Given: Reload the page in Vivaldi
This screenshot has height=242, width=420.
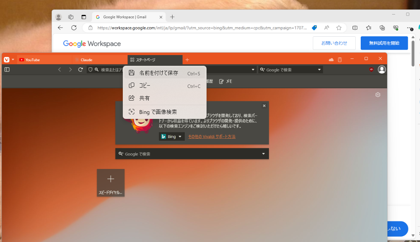Looking at the screenshot, I should pyautogui.click(x=80, y=70).
